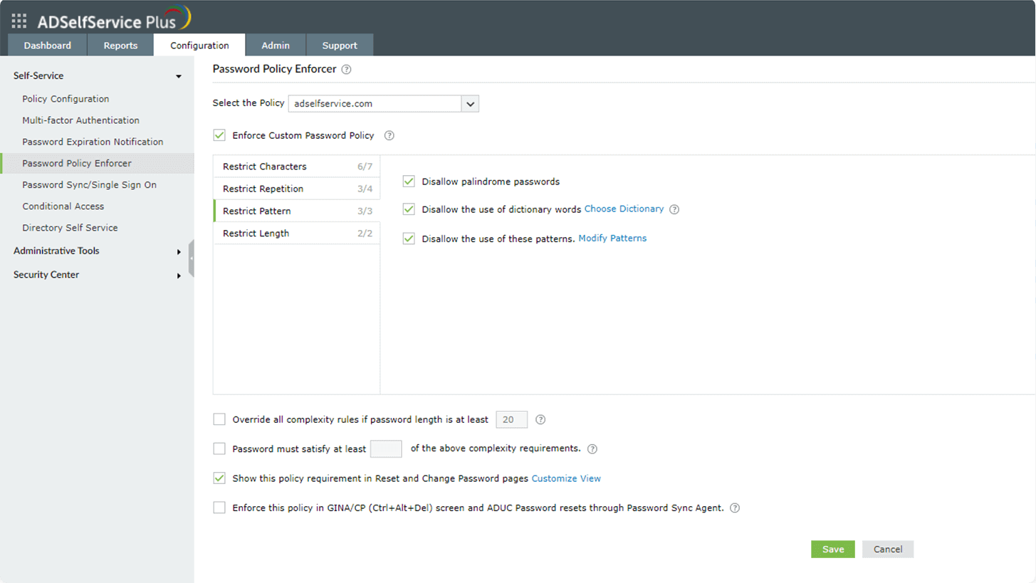
Task: Click help icon next to Choose Dictionary
Action: click(x=674, y=209)
